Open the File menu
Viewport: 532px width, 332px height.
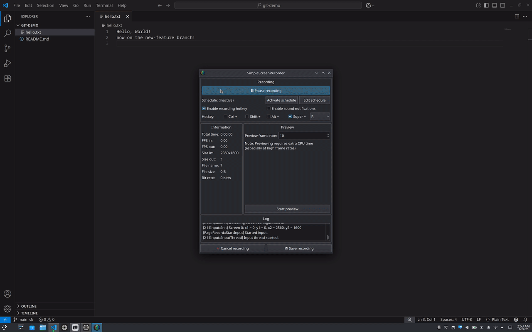click(17, 5)
